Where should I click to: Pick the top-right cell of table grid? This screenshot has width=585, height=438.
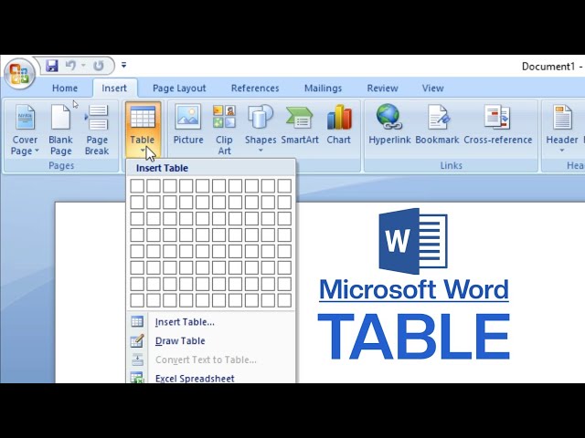pyautogui.click(x=284, y=186)
